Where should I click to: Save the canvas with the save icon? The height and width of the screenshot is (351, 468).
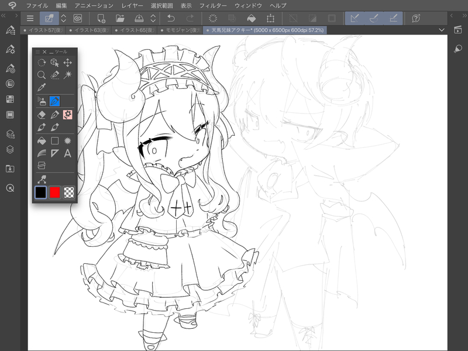click(139, 18)
